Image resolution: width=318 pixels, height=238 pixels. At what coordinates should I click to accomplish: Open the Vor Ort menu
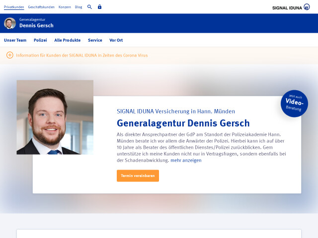116,40
